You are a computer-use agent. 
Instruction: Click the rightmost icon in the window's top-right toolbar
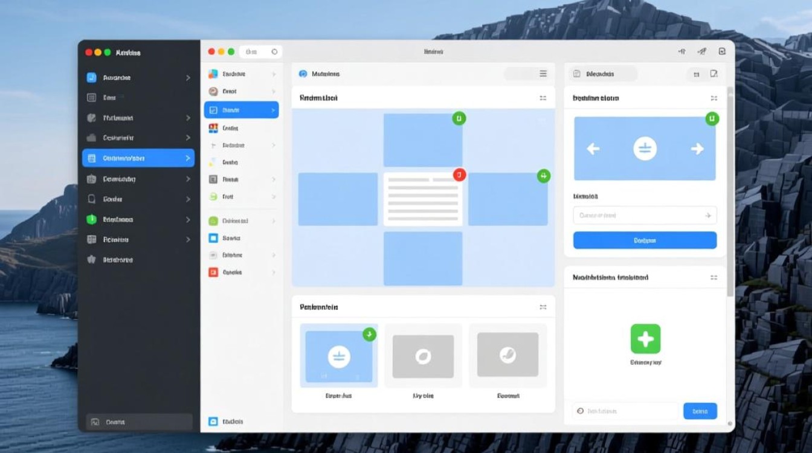[722, 52]
